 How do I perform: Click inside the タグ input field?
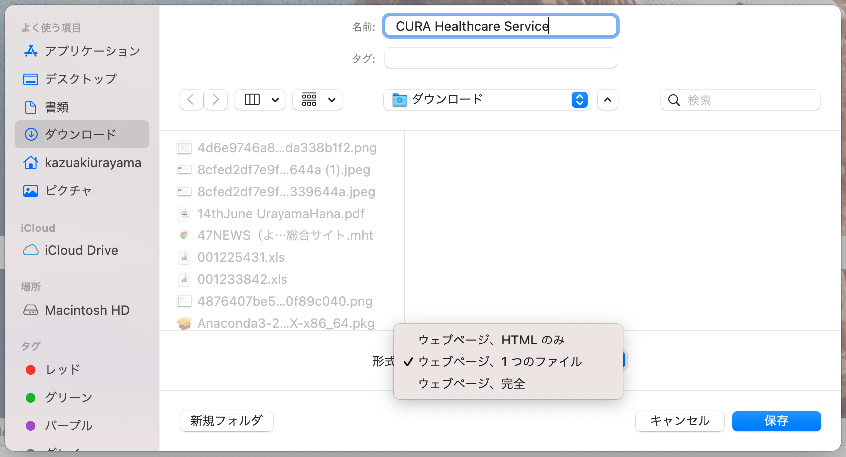point(500,58)
